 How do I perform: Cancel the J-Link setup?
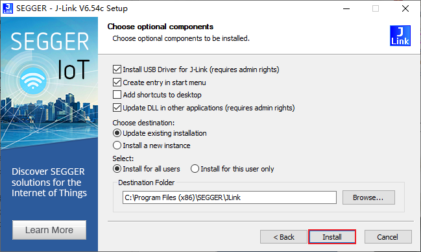[388, 237]
